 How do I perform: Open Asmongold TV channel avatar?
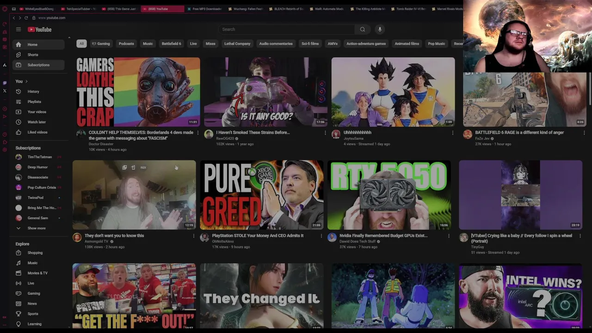tap(77, 237)
